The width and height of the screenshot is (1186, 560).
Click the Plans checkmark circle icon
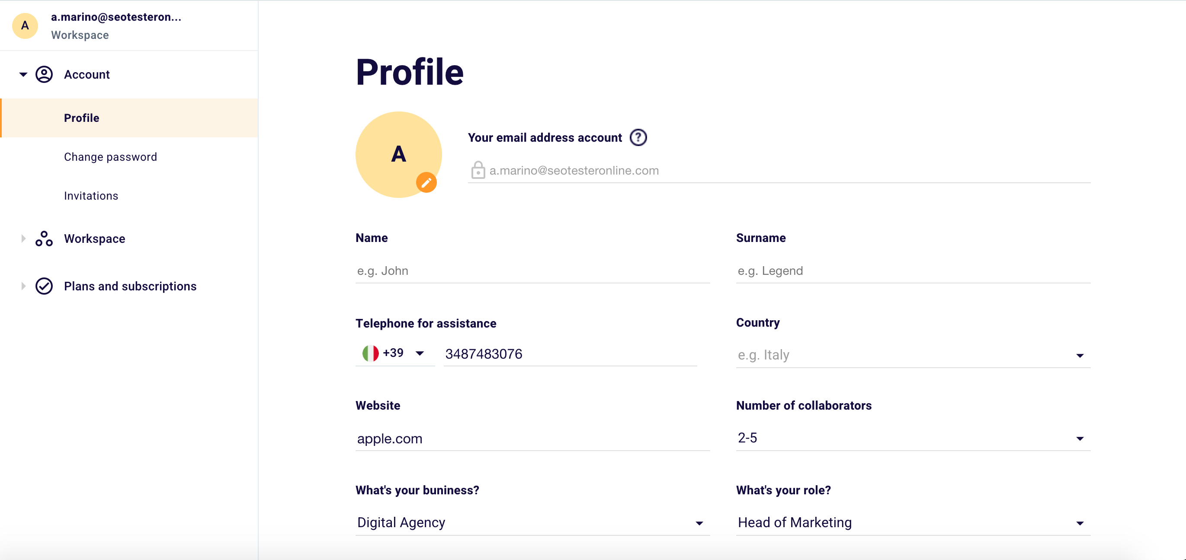click(44, 286)
